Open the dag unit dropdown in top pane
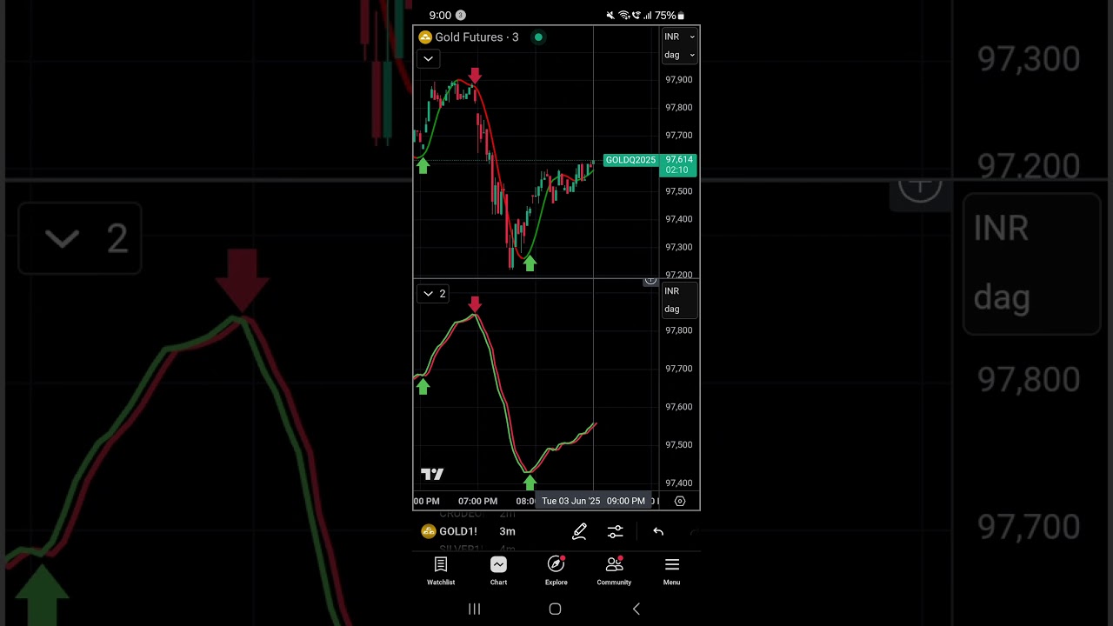This screenshot has height=626, width=1113. pos(679,55)
